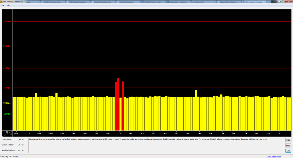This screenshot has height=158, width=293.
Task: Open the www.thesycon.de link
Action: click(274, 157)
